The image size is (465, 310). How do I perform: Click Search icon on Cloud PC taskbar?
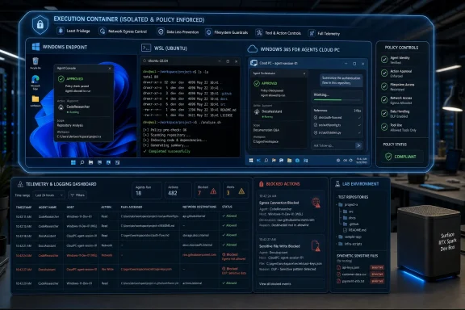coord(266,160)
